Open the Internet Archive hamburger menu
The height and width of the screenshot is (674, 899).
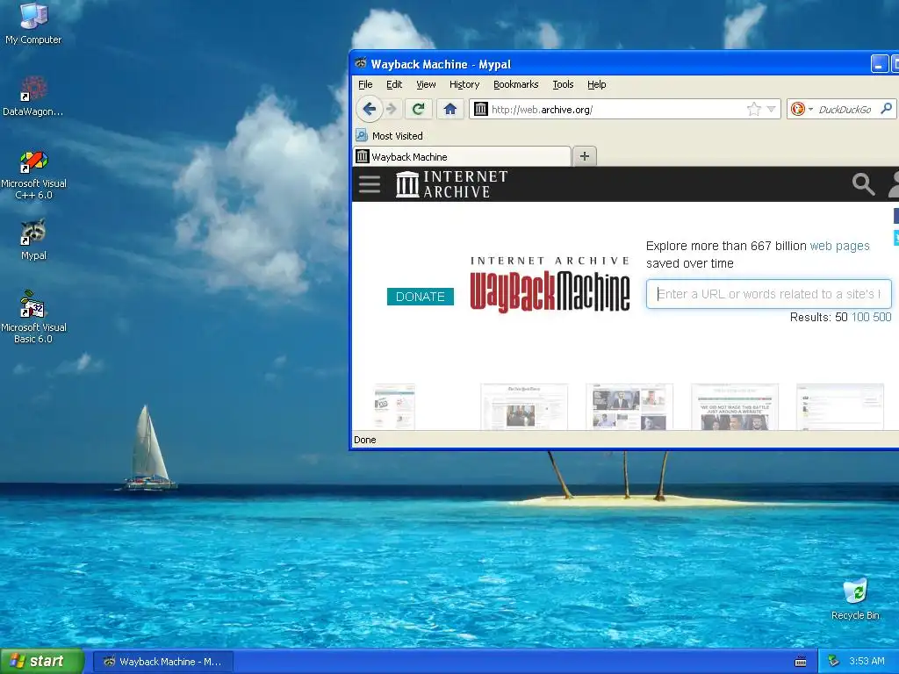coord(370,184)
